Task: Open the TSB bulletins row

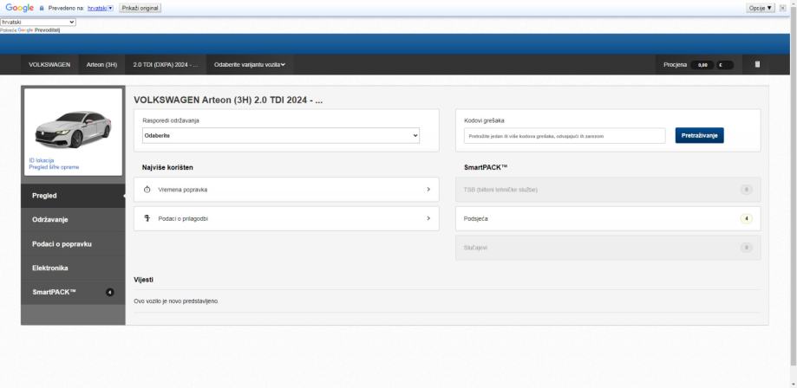Action: (x=608, y=190)
